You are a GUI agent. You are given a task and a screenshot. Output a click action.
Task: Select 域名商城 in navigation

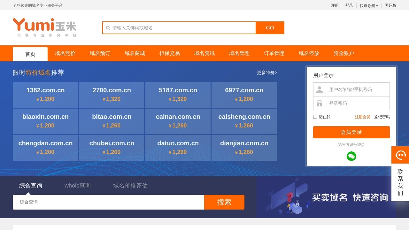pos(135,53)
